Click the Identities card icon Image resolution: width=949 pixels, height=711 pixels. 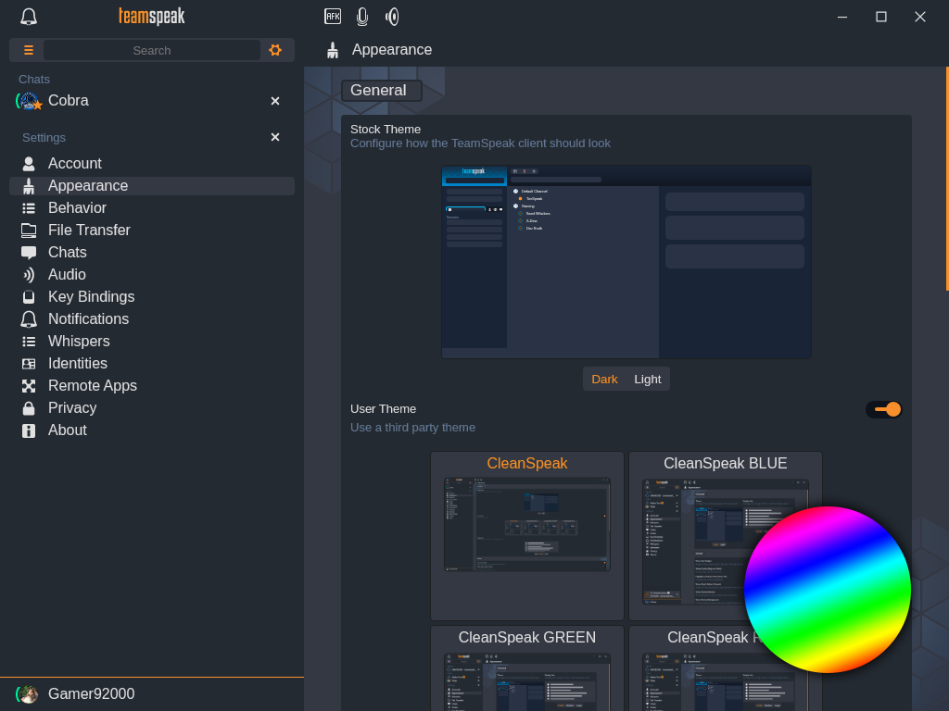[29, 364]
